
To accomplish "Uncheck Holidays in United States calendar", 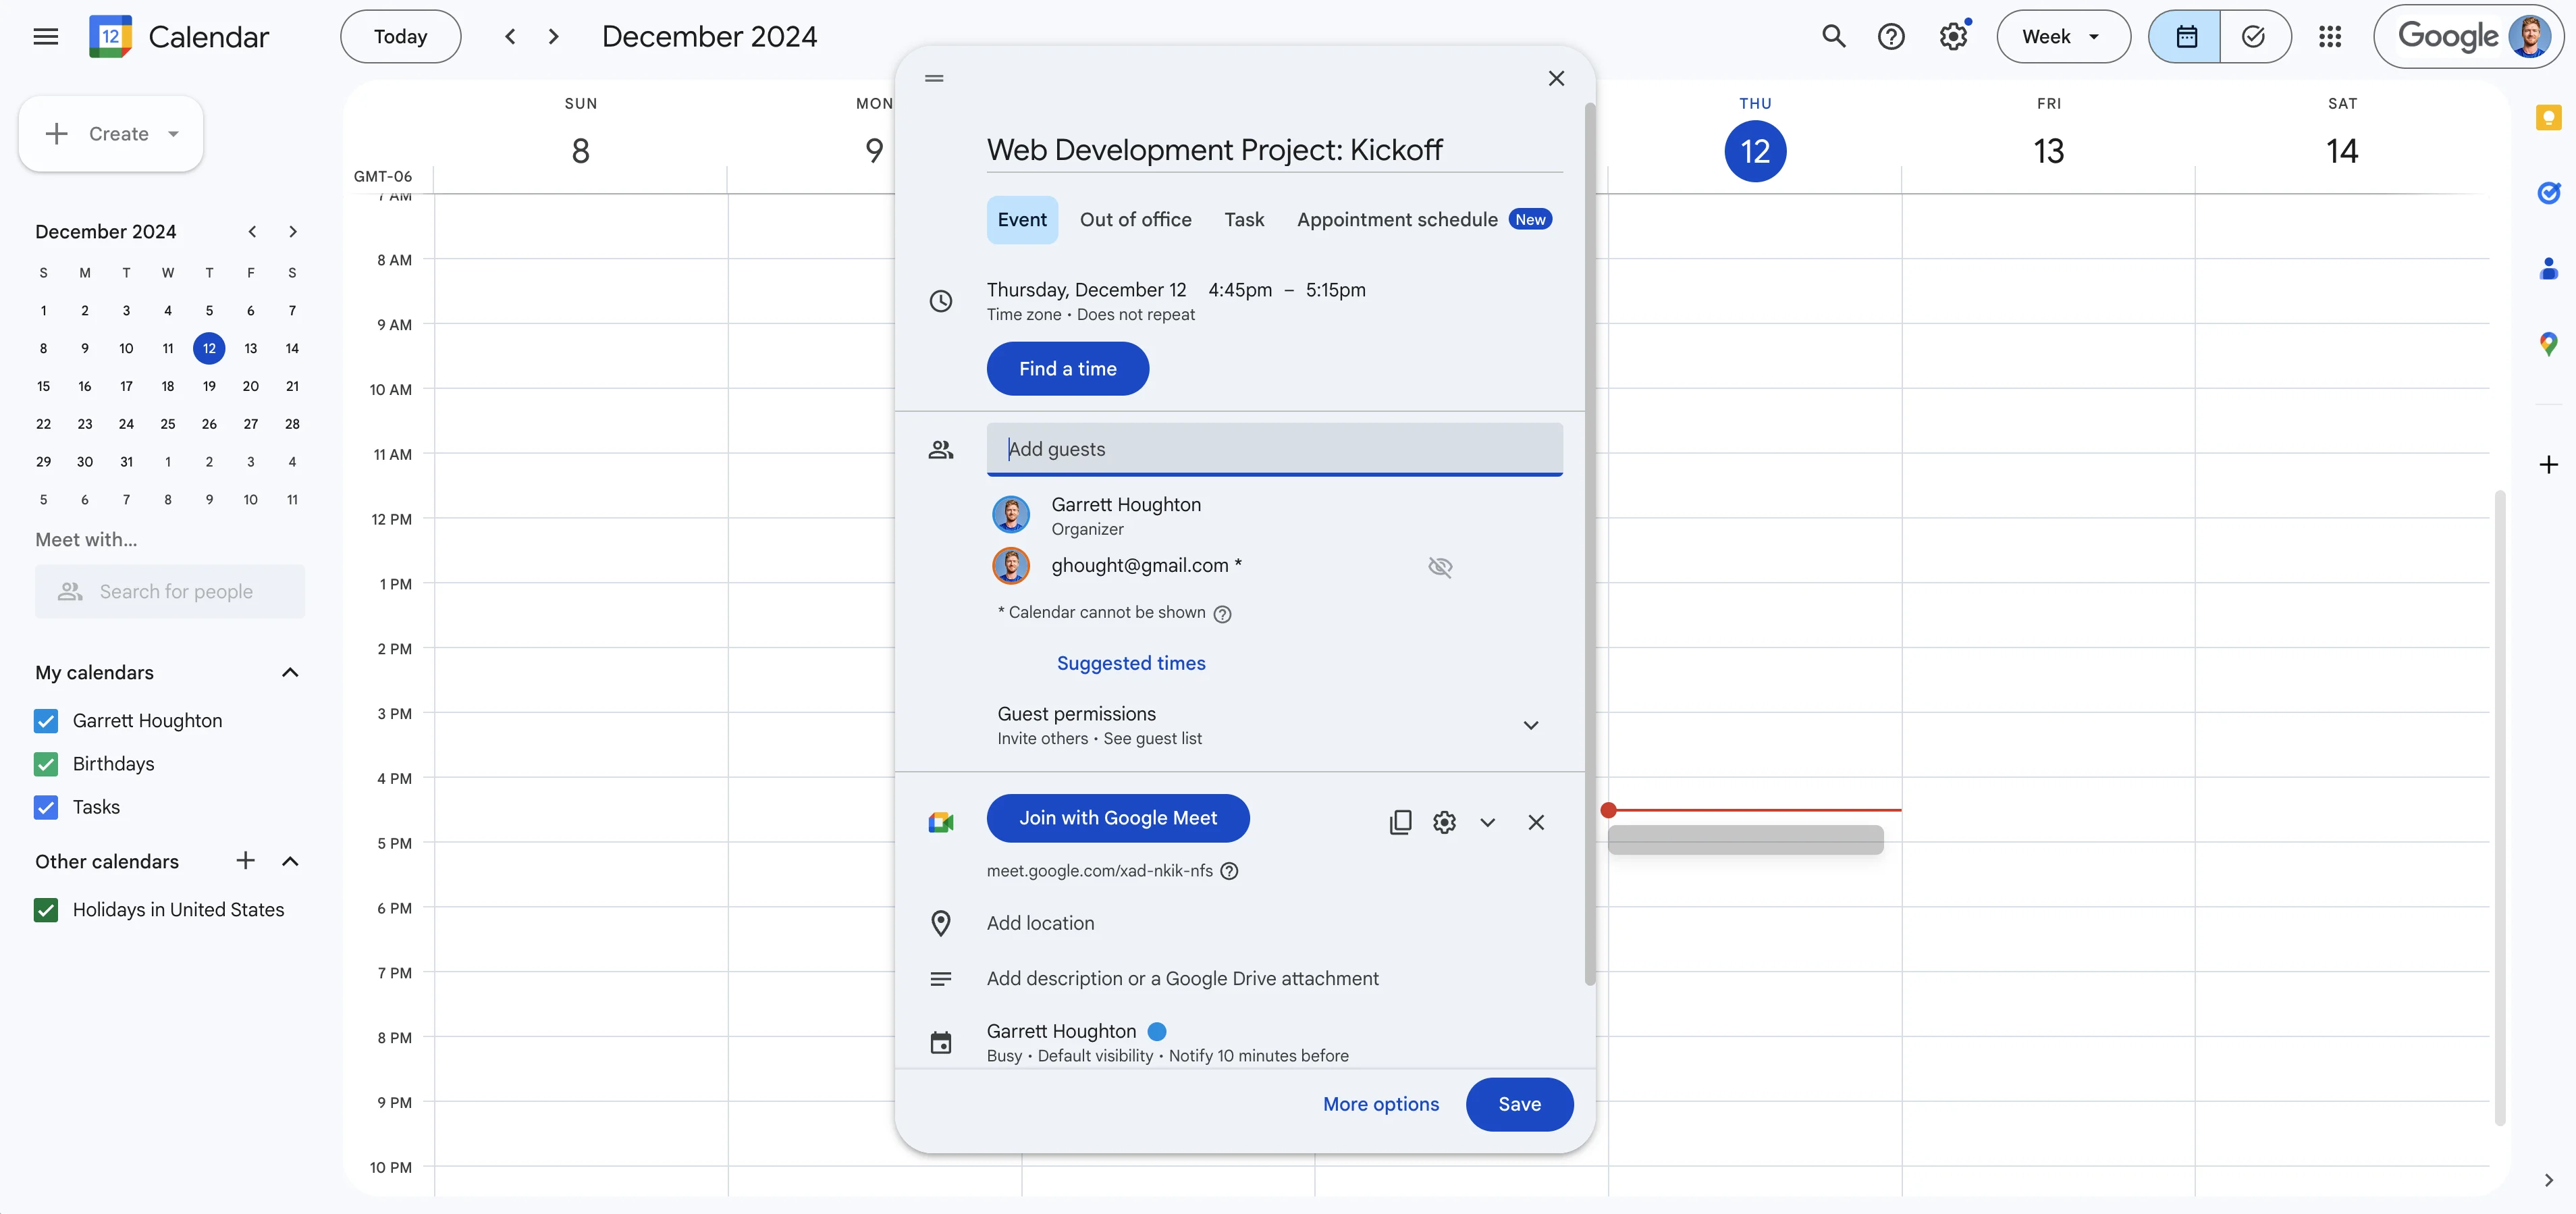I will pyautogui.click(x=46, y=910).
